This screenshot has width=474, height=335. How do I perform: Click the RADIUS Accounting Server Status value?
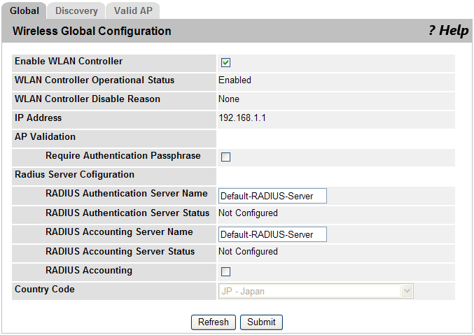248,252
